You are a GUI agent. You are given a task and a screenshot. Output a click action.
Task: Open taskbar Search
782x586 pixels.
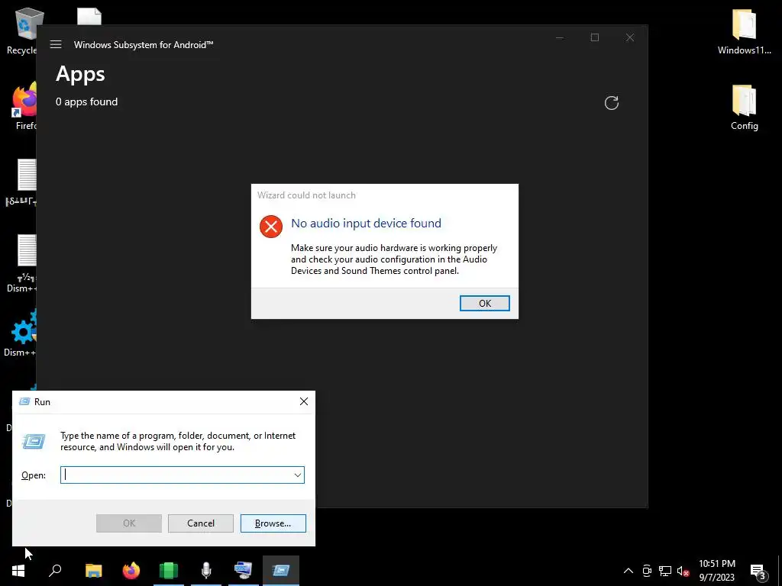pyautogui.click(x=55, y=571)
